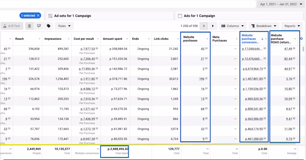The image size is (306, 160).
Task: Open Meta Purchases column menu arrow
Action: click(x=236, y=39)
